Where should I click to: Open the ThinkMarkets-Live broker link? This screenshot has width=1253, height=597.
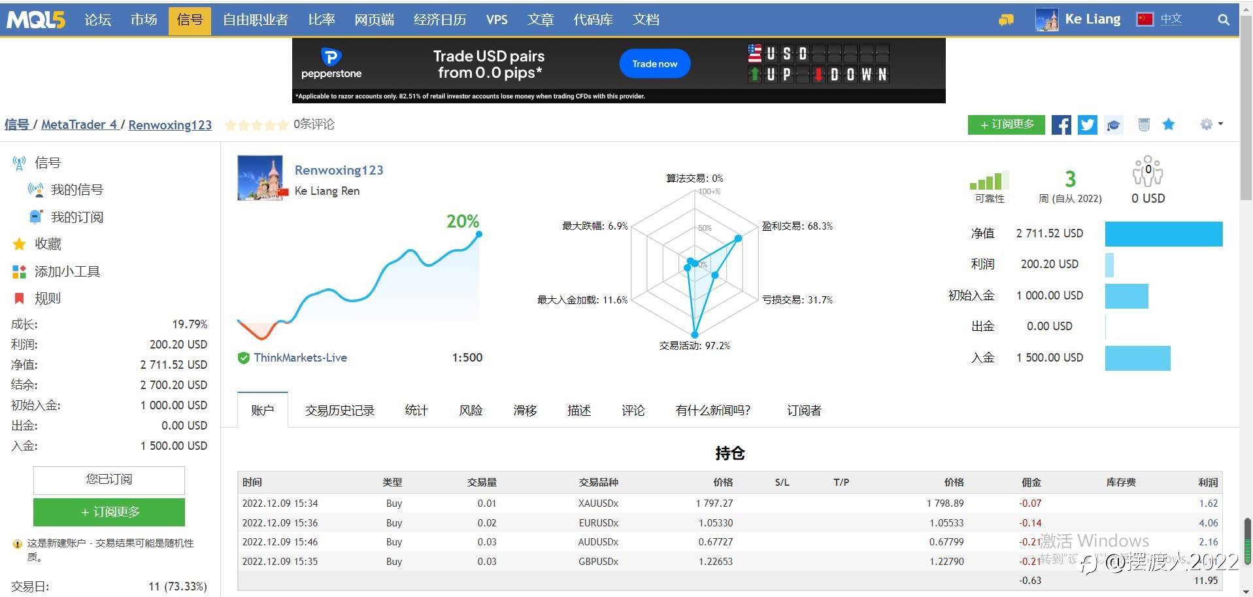[301, 358]
